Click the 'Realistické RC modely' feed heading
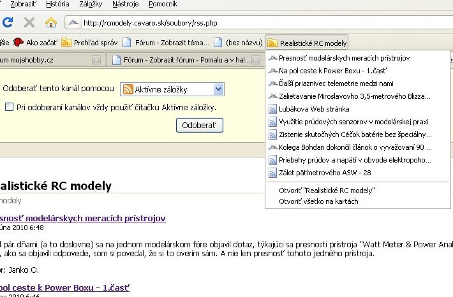Screen dimensions: 453x297 tap(56, 186)
